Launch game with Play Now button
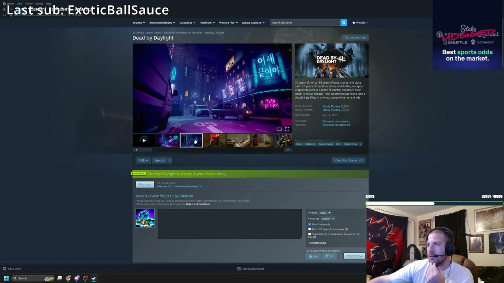Viewport: 504px width, 283px height. (145, 185)
